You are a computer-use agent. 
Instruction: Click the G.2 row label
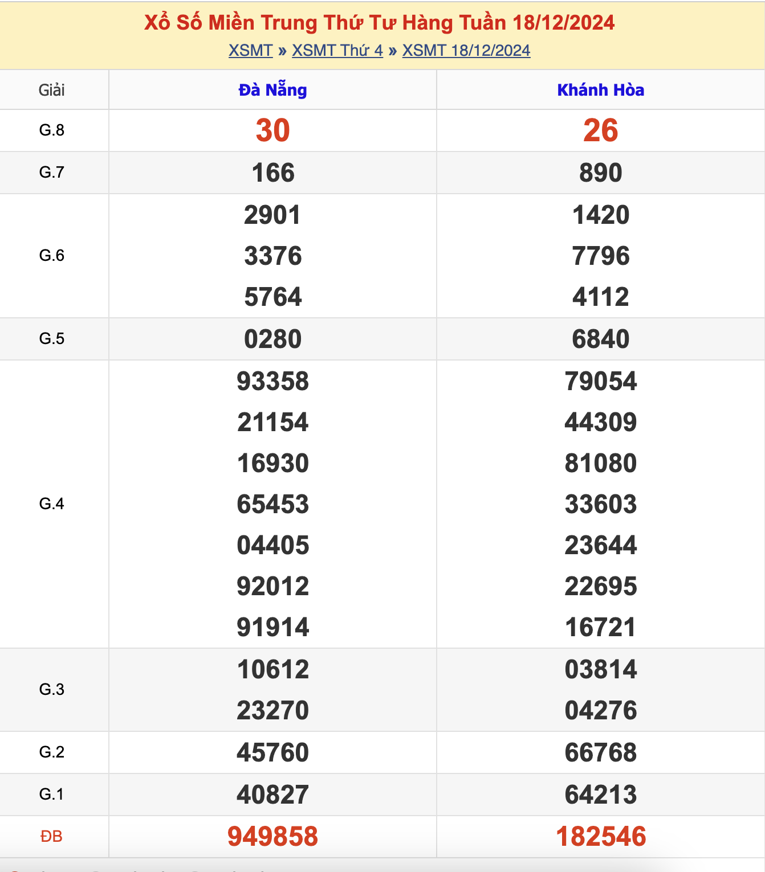click(51, 752)
